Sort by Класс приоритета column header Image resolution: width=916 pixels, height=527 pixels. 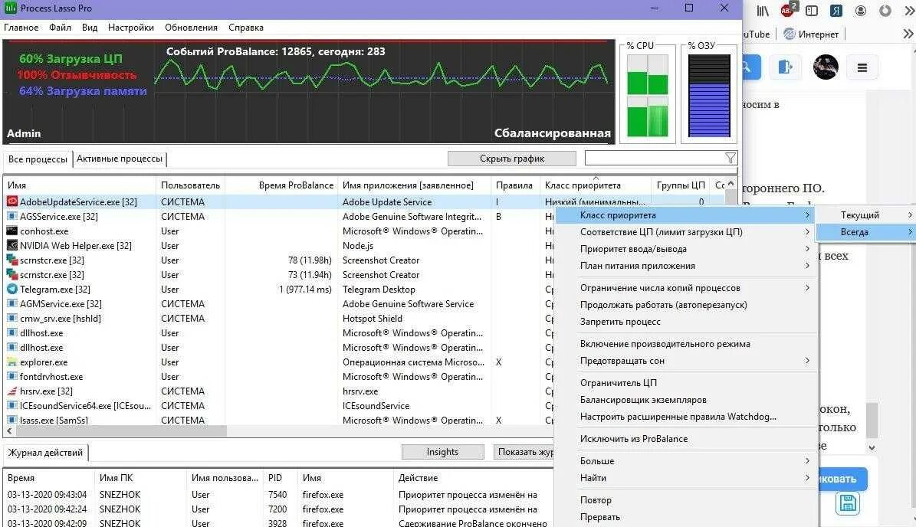coord(595,185)
